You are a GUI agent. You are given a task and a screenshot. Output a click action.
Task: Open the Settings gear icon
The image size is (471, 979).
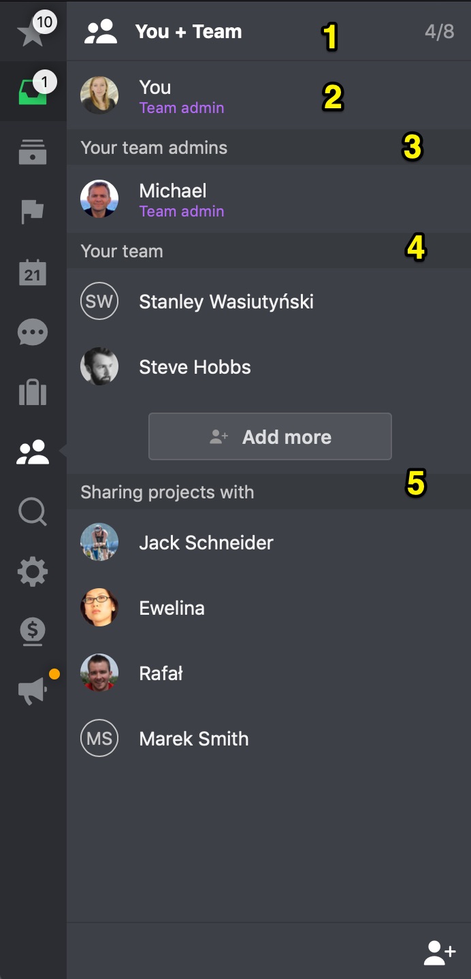[33, 572]
